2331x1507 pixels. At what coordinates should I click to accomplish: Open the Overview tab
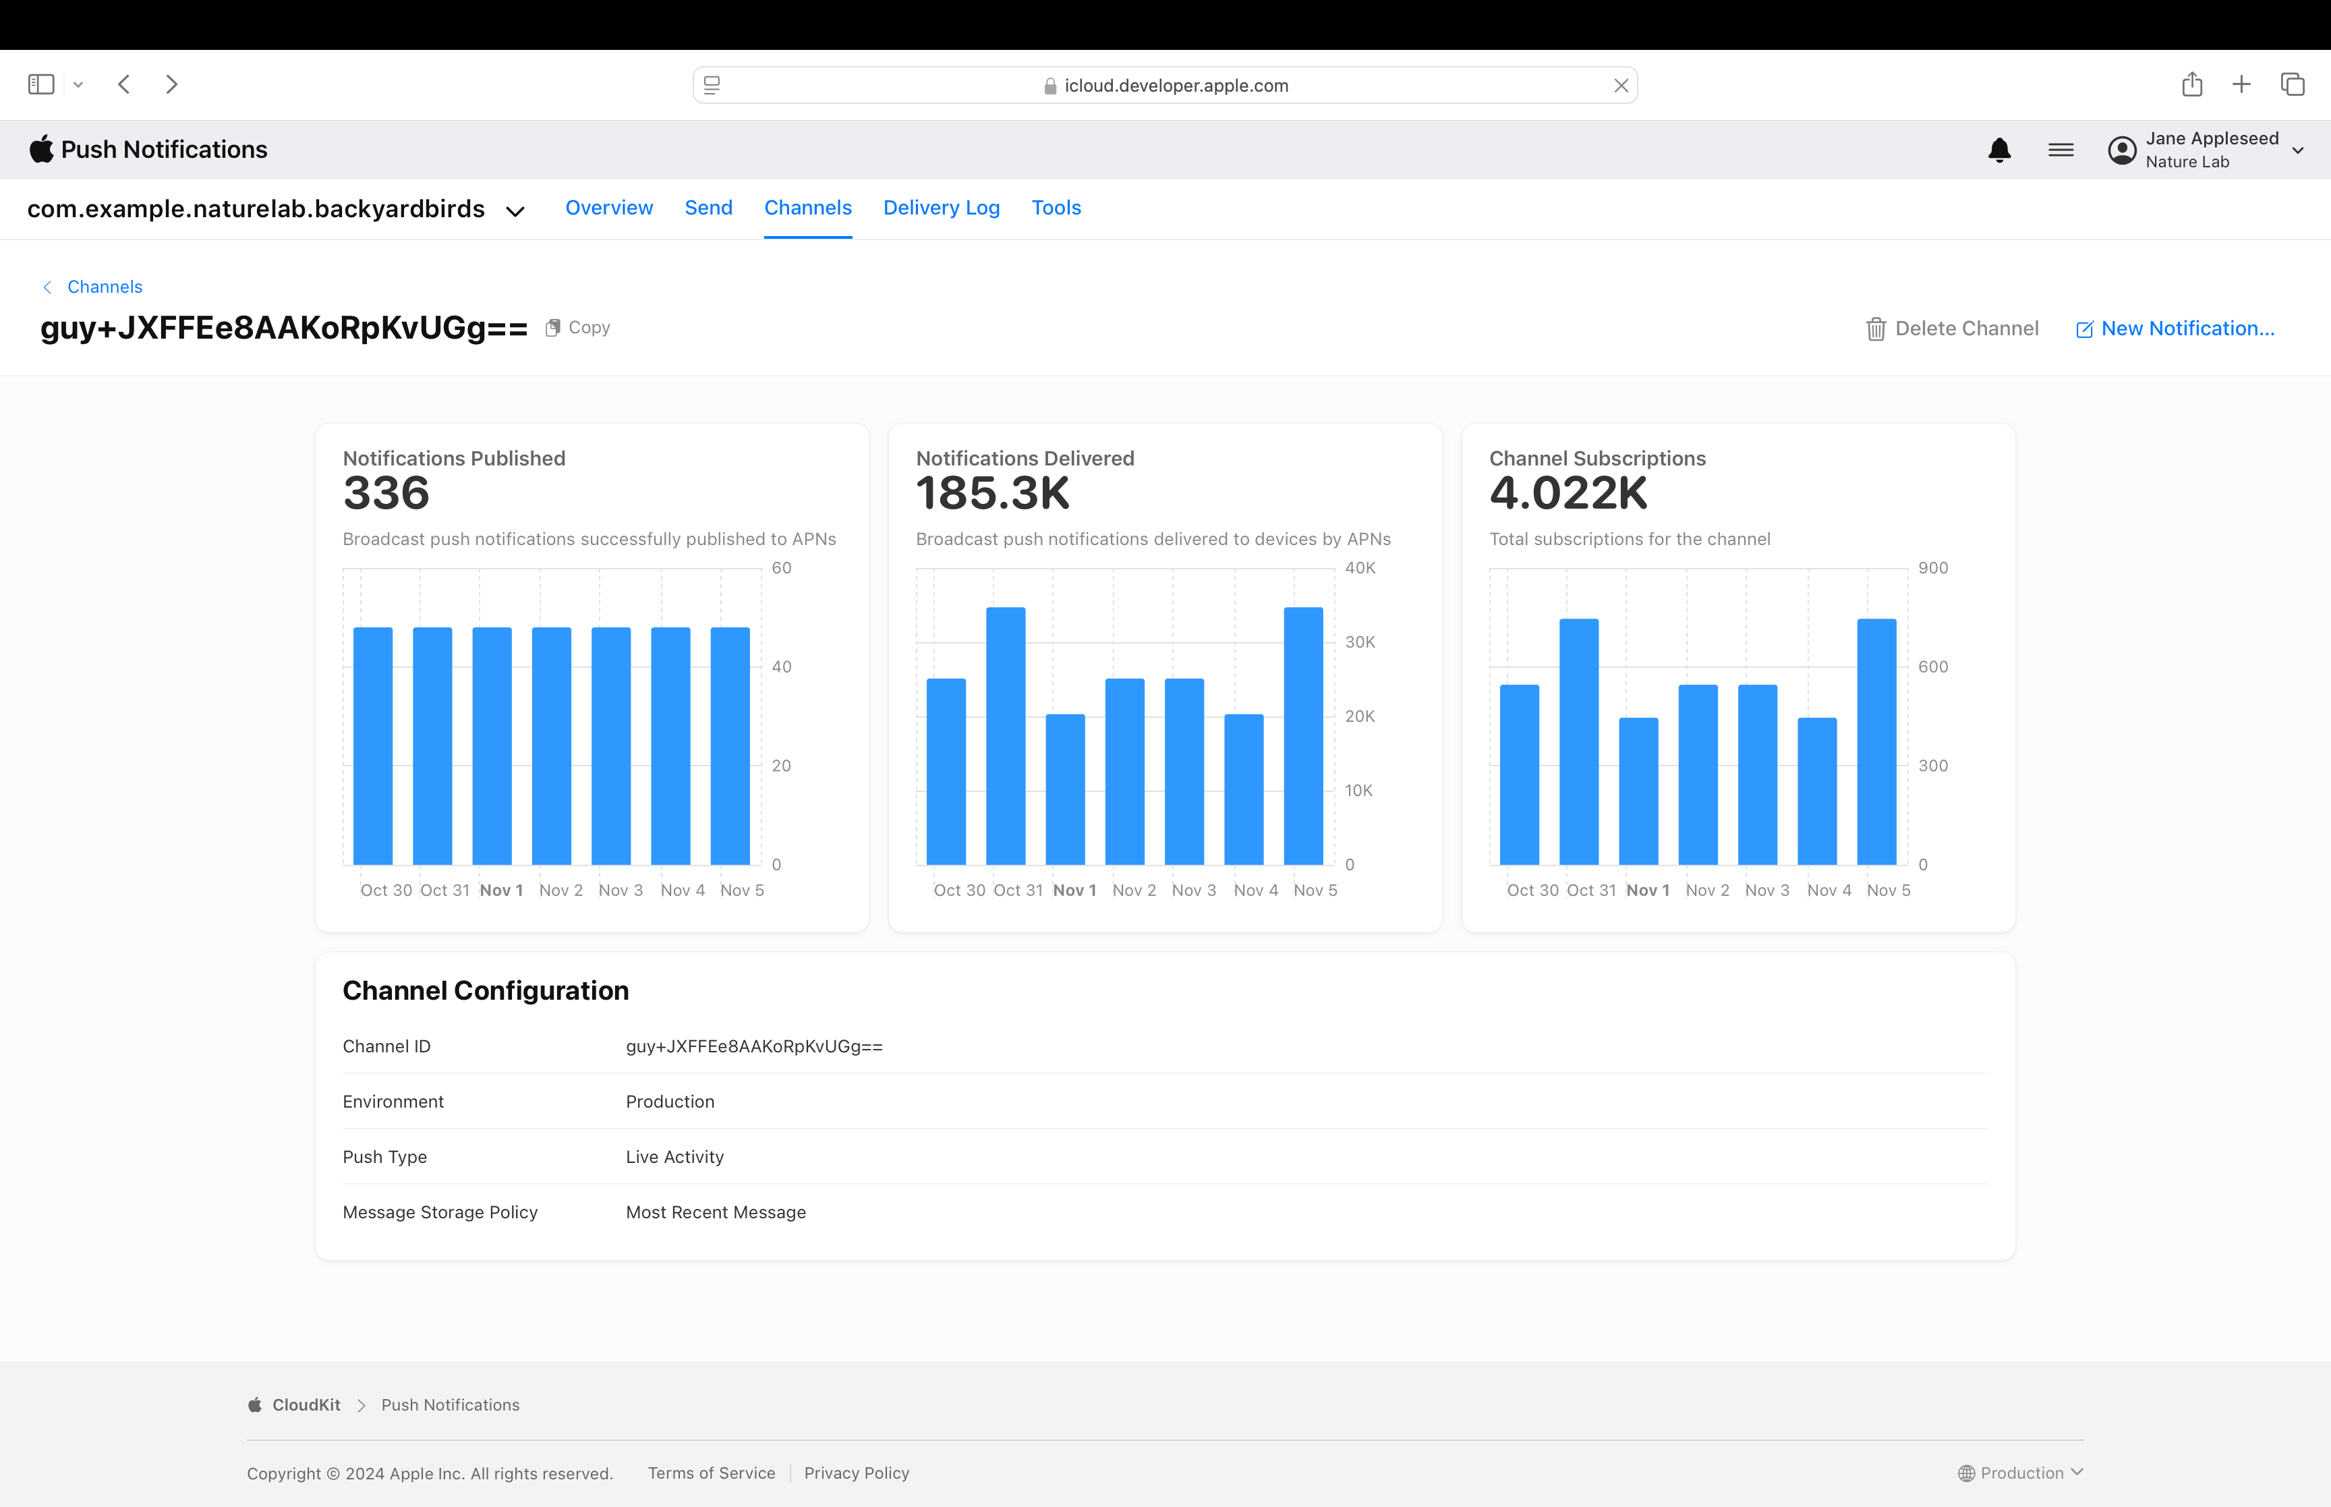click(608, 208)
